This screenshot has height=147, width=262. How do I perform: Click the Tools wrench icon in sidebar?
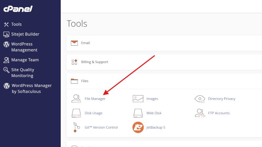pos(6,24)
